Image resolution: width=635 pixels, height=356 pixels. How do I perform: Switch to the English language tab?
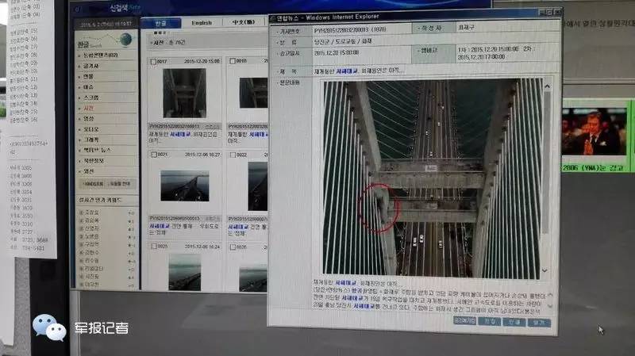(202, 23)
